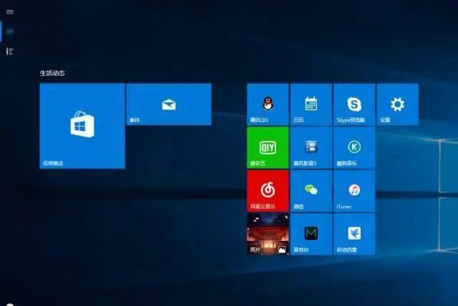Show all apps list icon
Image resolution: width=458 pixels, height=306 pixels.
tap(10, 51)
